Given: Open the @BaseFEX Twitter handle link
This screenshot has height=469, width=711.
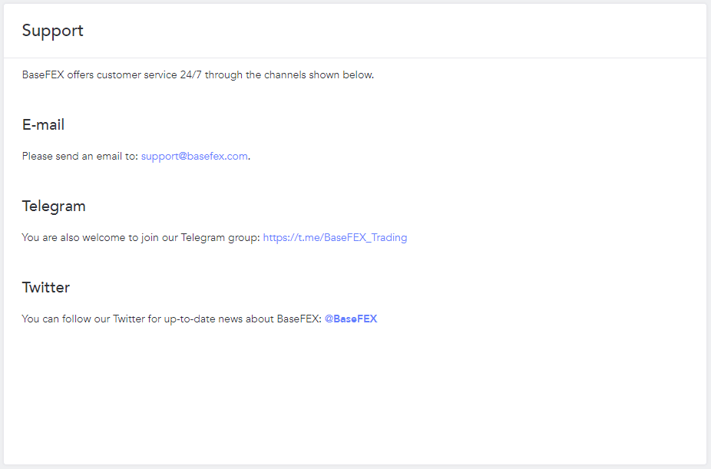Looking at the screenshot, I should [x=351, y=319].
